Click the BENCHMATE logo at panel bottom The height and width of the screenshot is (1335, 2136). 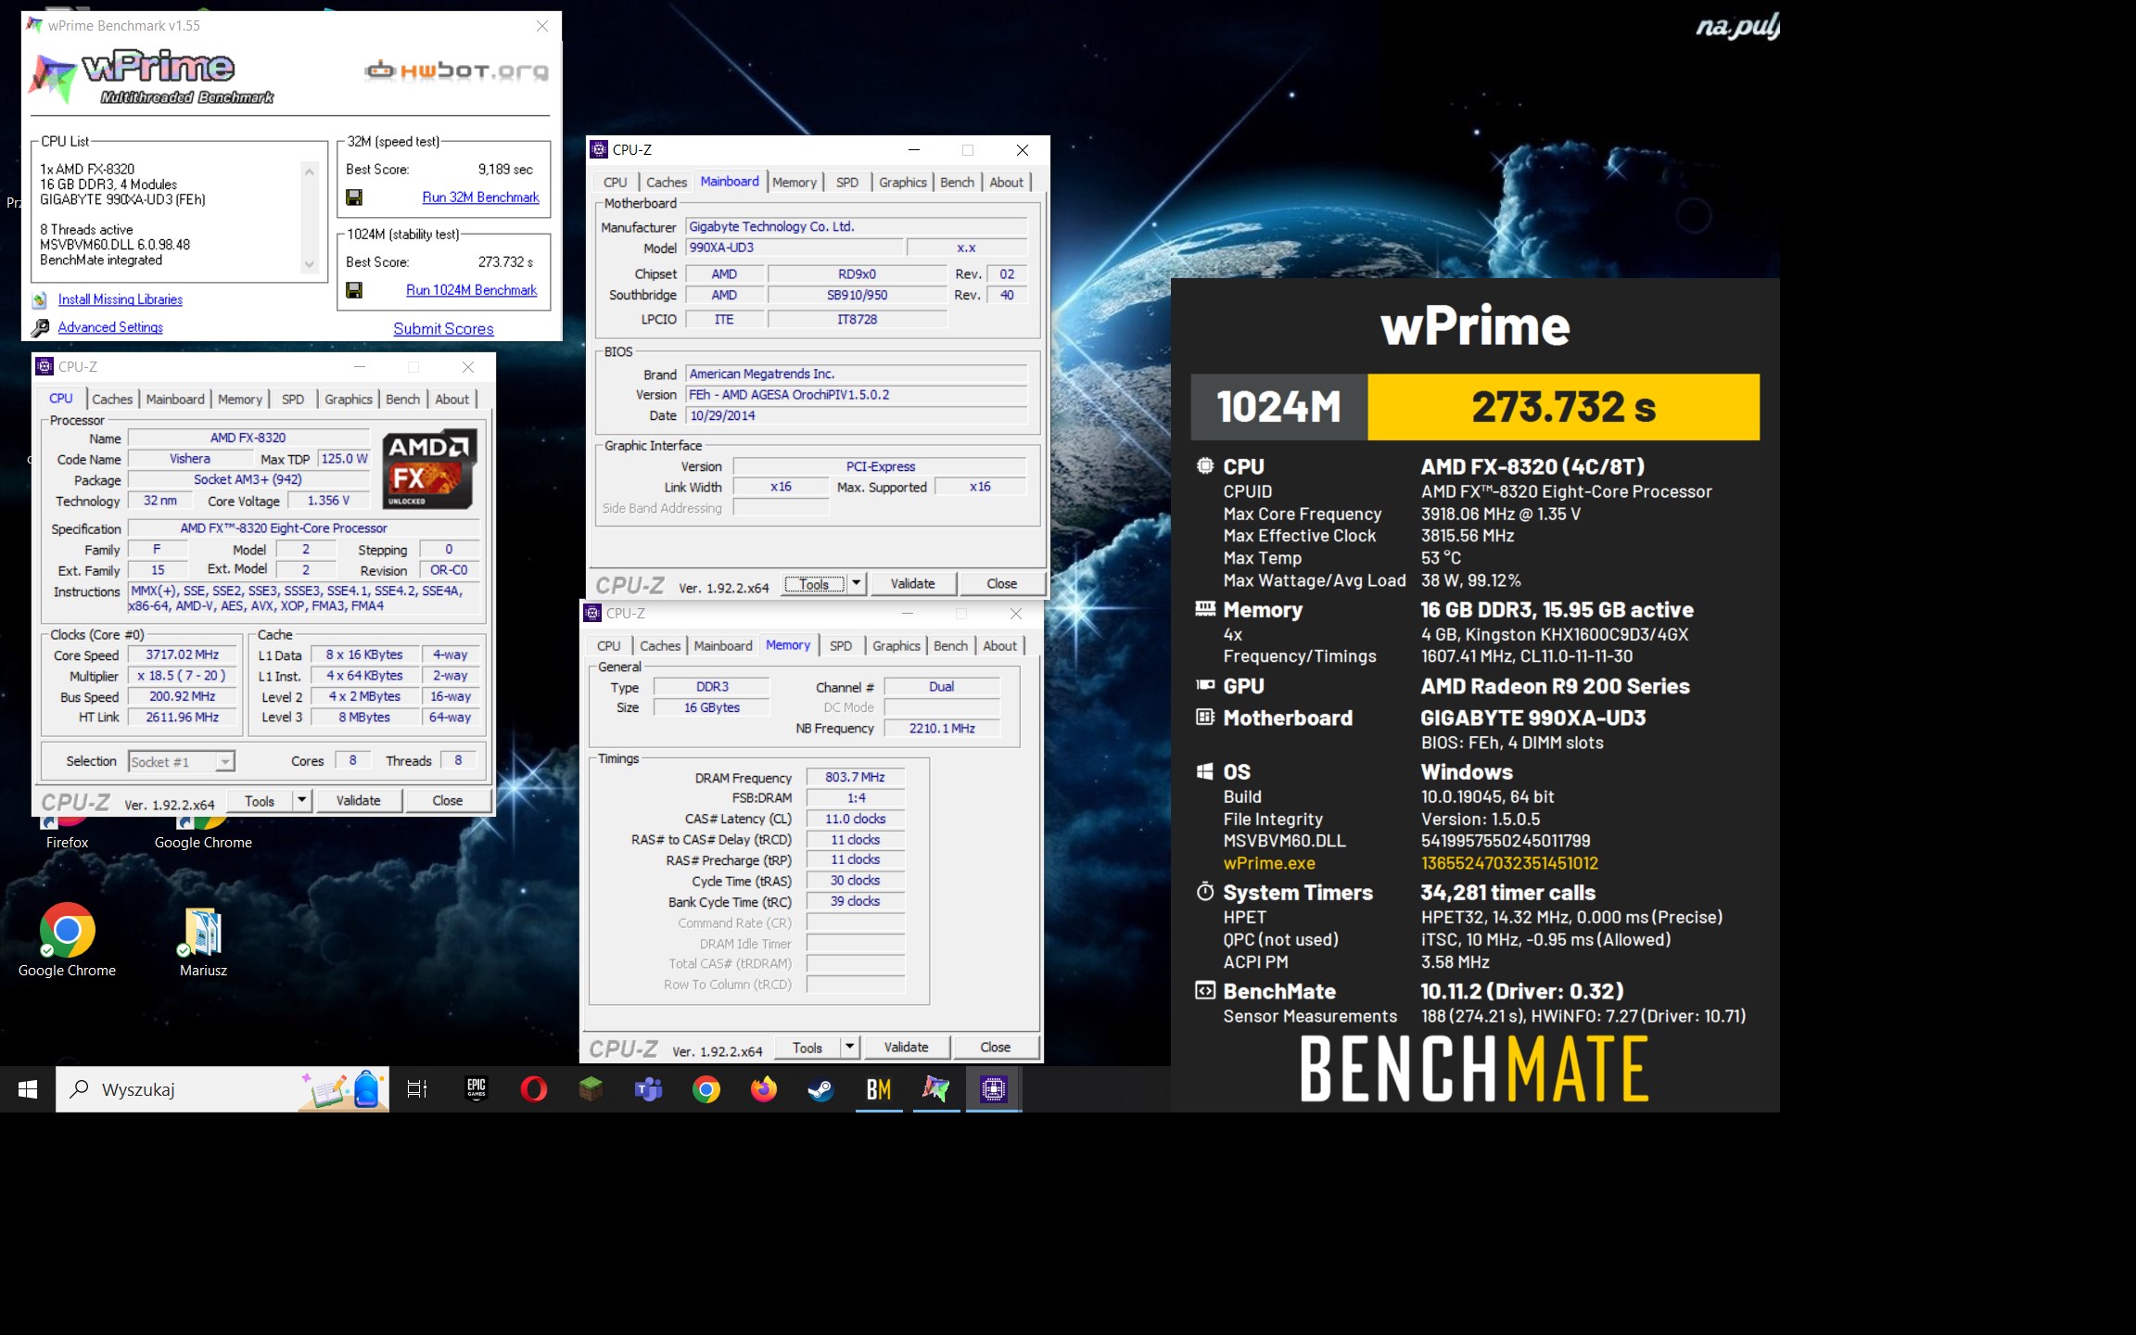click(x=1474, y=1069)
